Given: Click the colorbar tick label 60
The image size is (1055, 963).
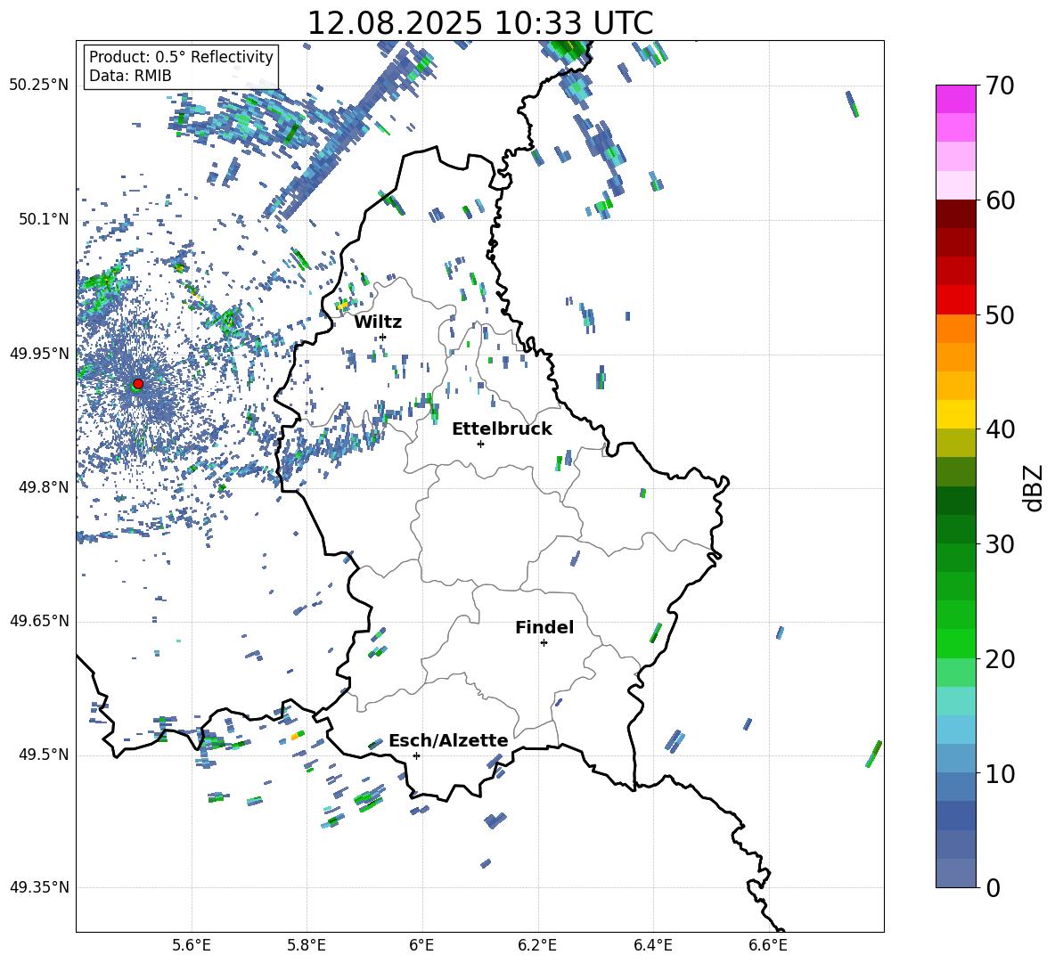Looking at the screenshot, I should 1000,200.
